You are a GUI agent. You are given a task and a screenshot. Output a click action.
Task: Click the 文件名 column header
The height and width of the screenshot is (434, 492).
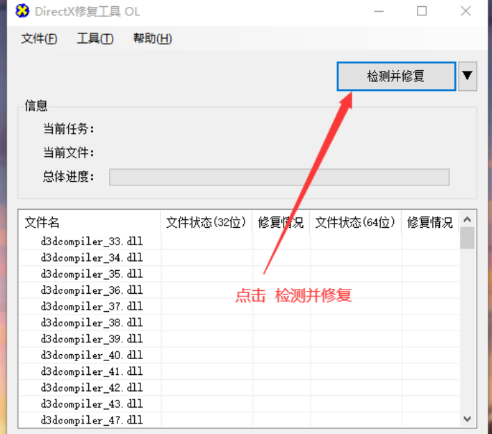[x=90, y=222]
